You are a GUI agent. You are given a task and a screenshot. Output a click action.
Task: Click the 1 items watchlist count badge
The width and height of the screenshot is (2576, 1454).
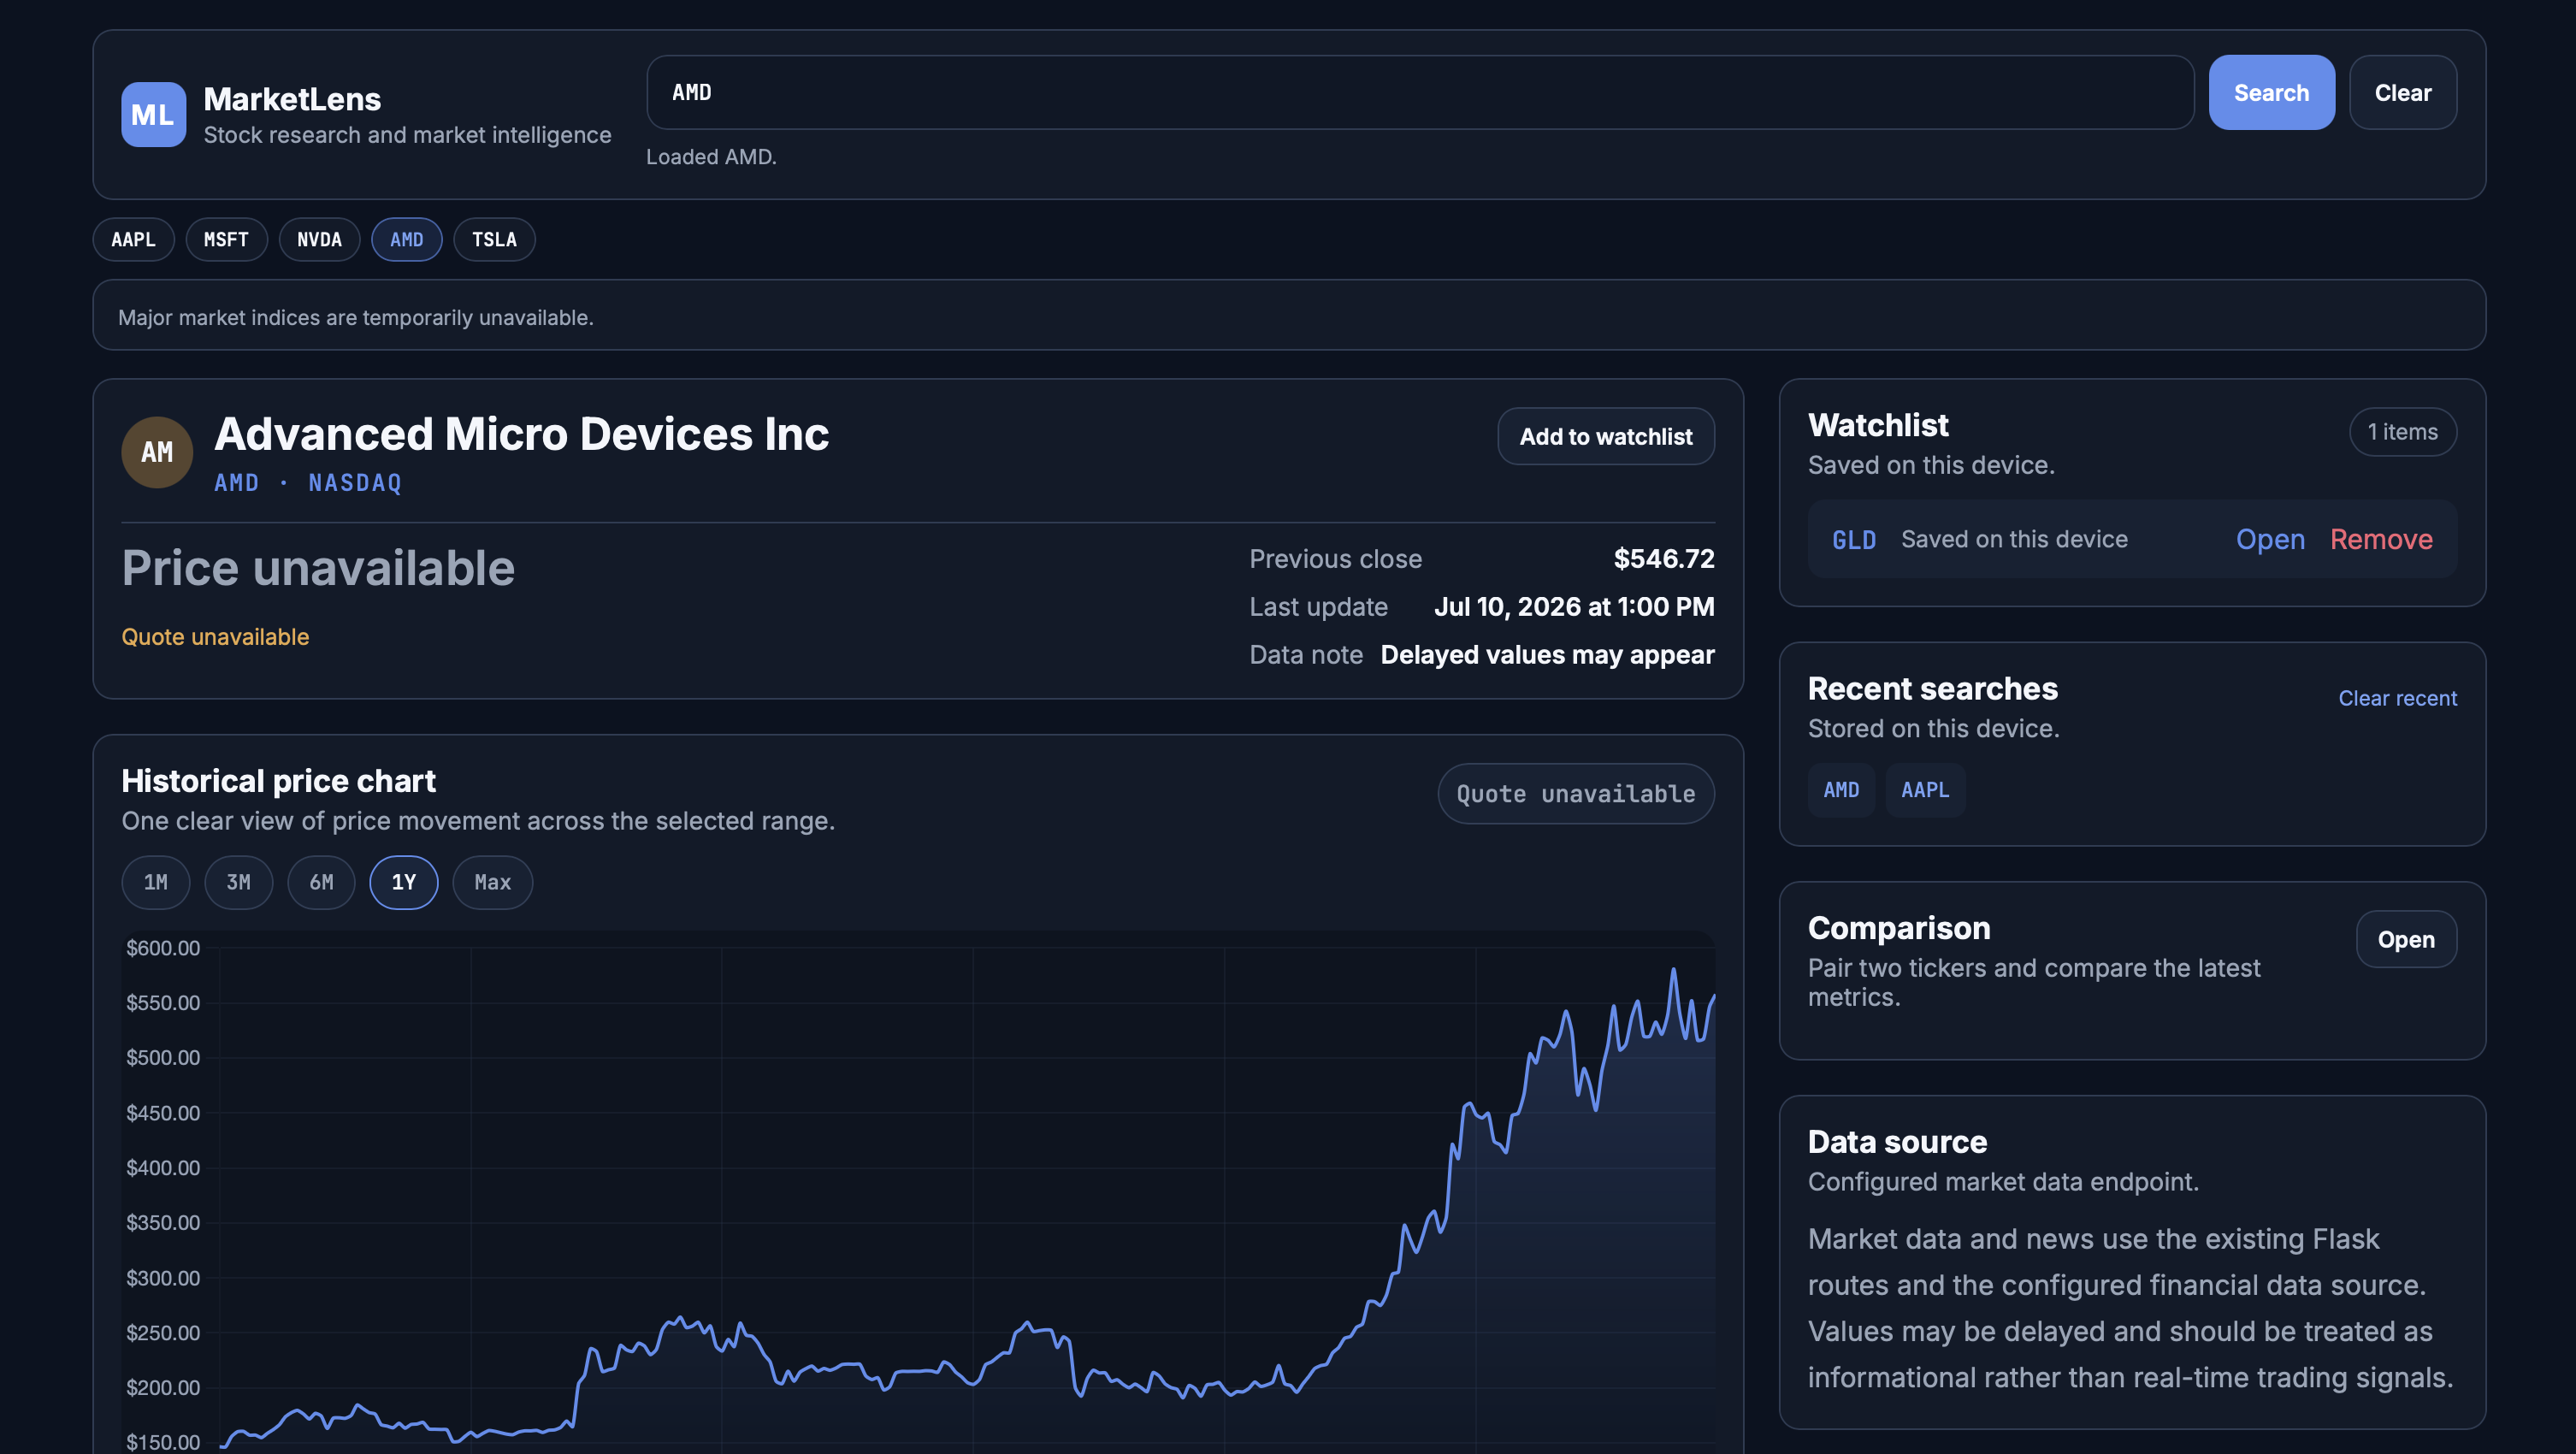(2402, 432)
